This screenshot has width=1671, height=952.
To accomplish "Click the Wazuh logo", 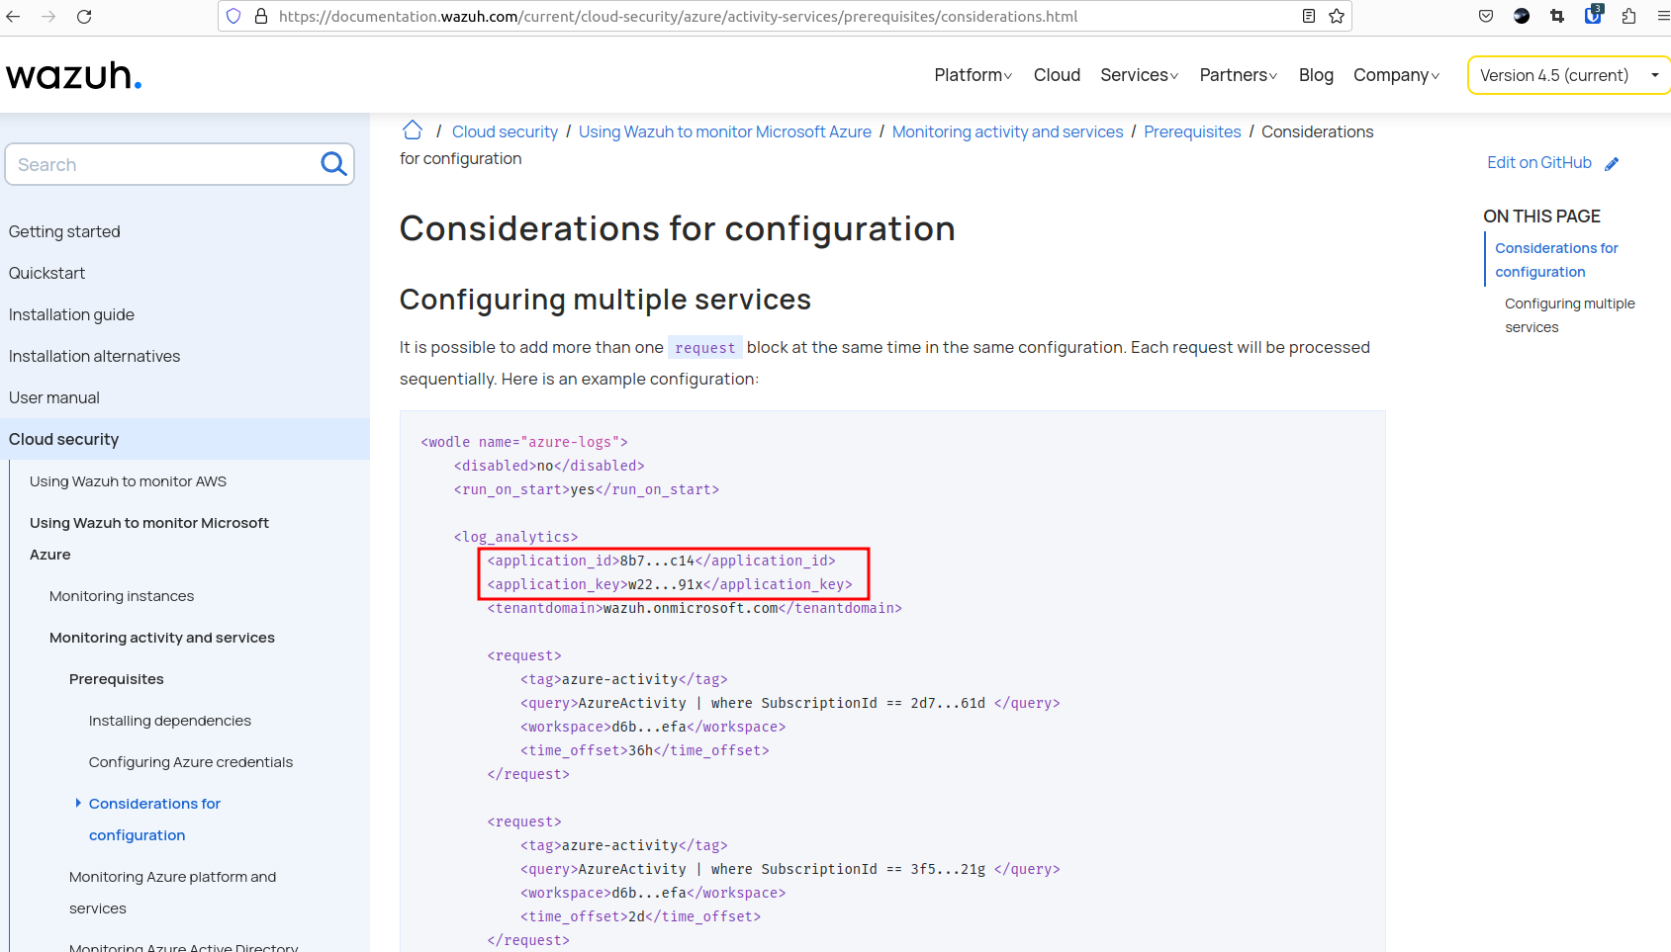I will click(x=74, y=75).
